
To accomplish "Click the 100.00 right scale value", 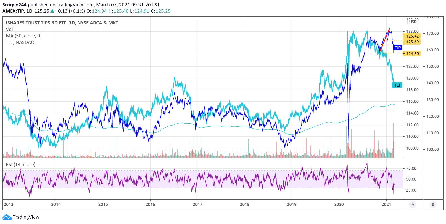I will click(x=433, y=149).
